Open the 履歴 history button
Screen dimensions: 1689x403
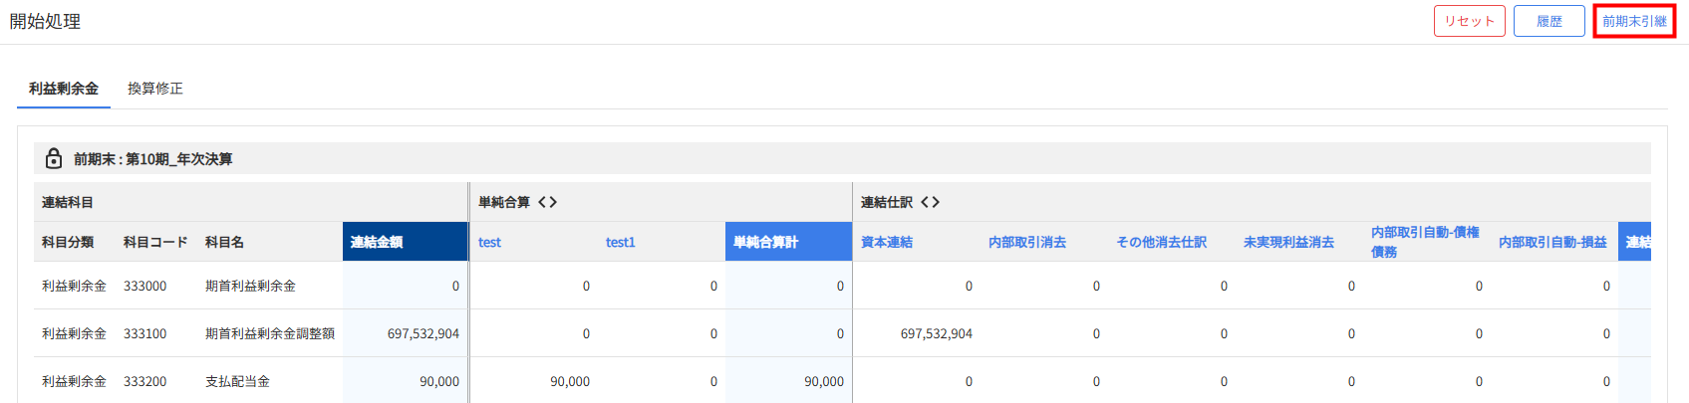pos(1548,21)
